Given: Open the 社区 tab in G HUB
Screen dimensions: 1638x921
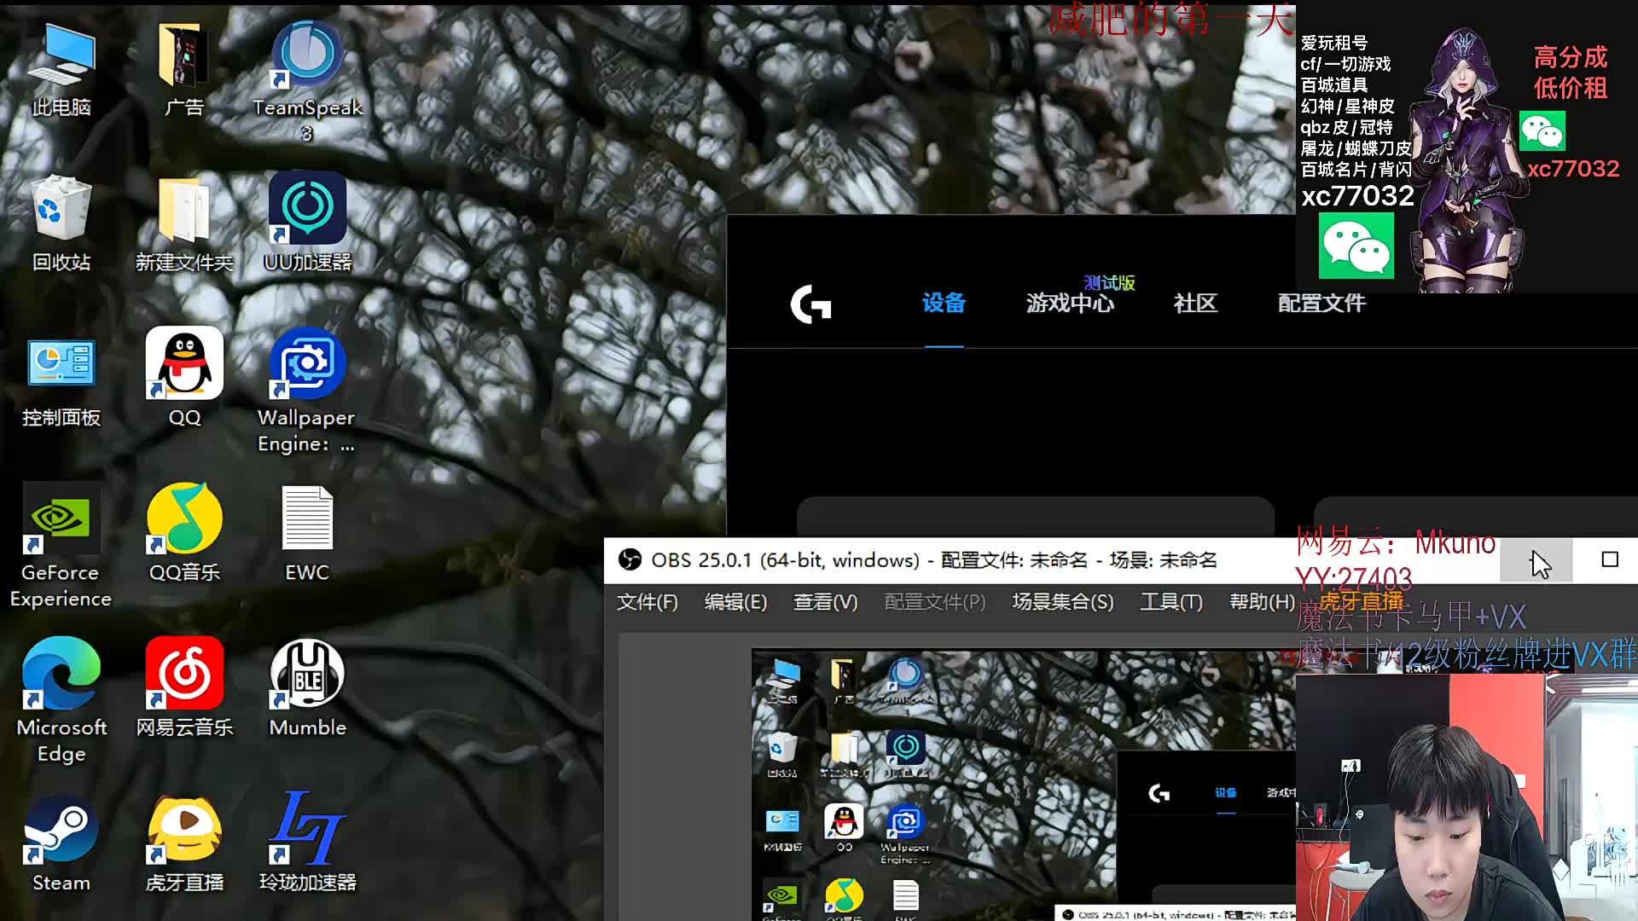Looking at the screenshot, I should (x=1195, y=304).
